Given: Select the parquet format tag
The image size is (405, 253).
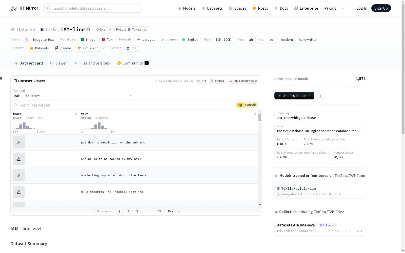Looking at the screenshot, I should coord(146,39).
